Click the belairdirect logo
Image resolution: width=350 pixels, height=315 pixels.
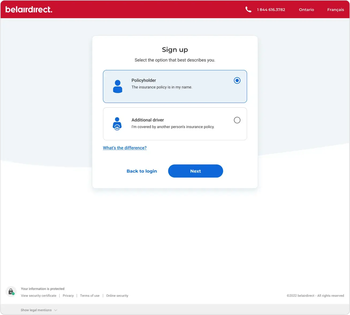[x=29, y=9]
